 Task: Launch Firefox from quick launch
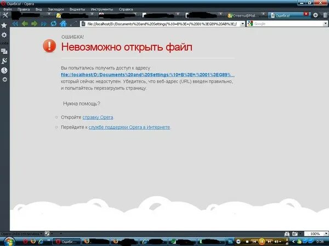point(33,242)
